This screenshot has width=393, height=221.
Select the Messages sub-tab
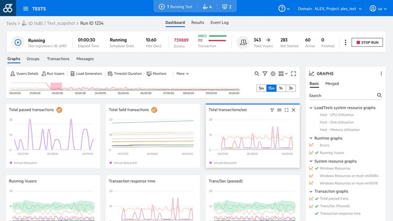85,59
